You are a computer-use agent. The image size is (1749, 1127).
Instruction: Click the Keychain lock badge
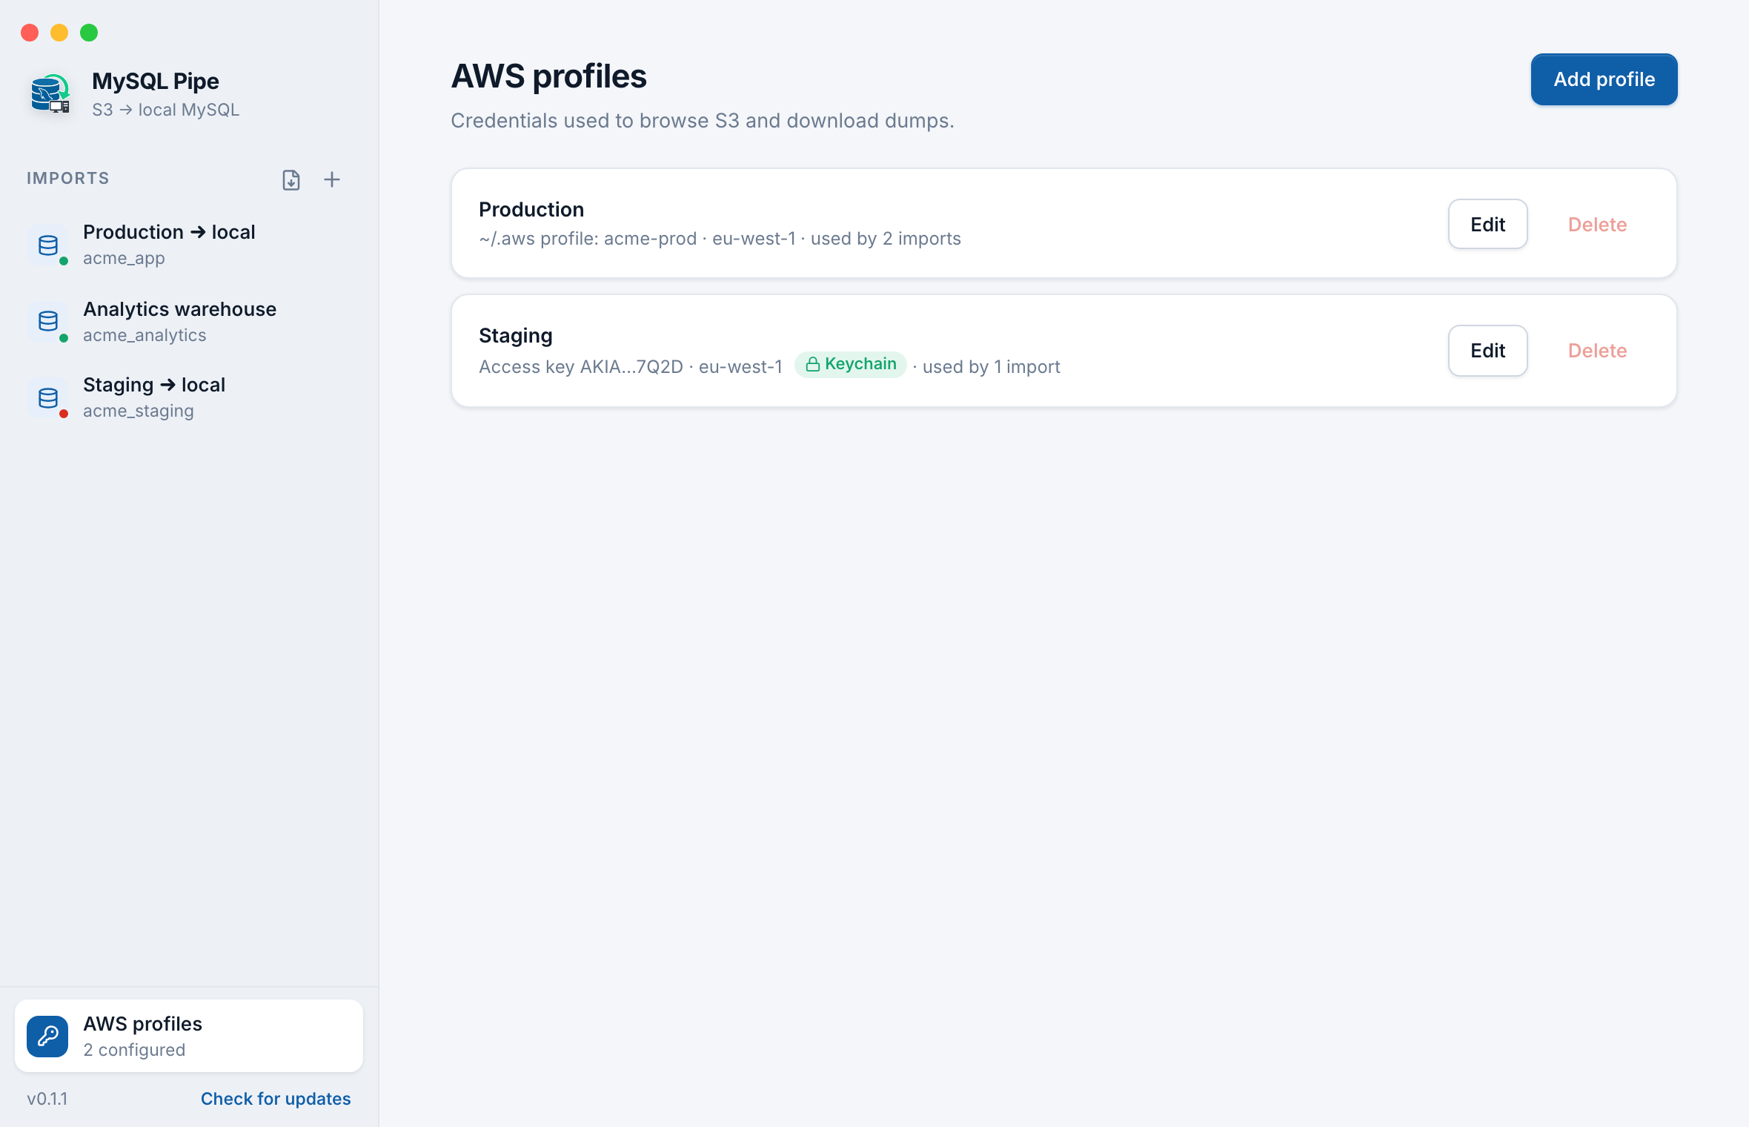pos(851,364)
